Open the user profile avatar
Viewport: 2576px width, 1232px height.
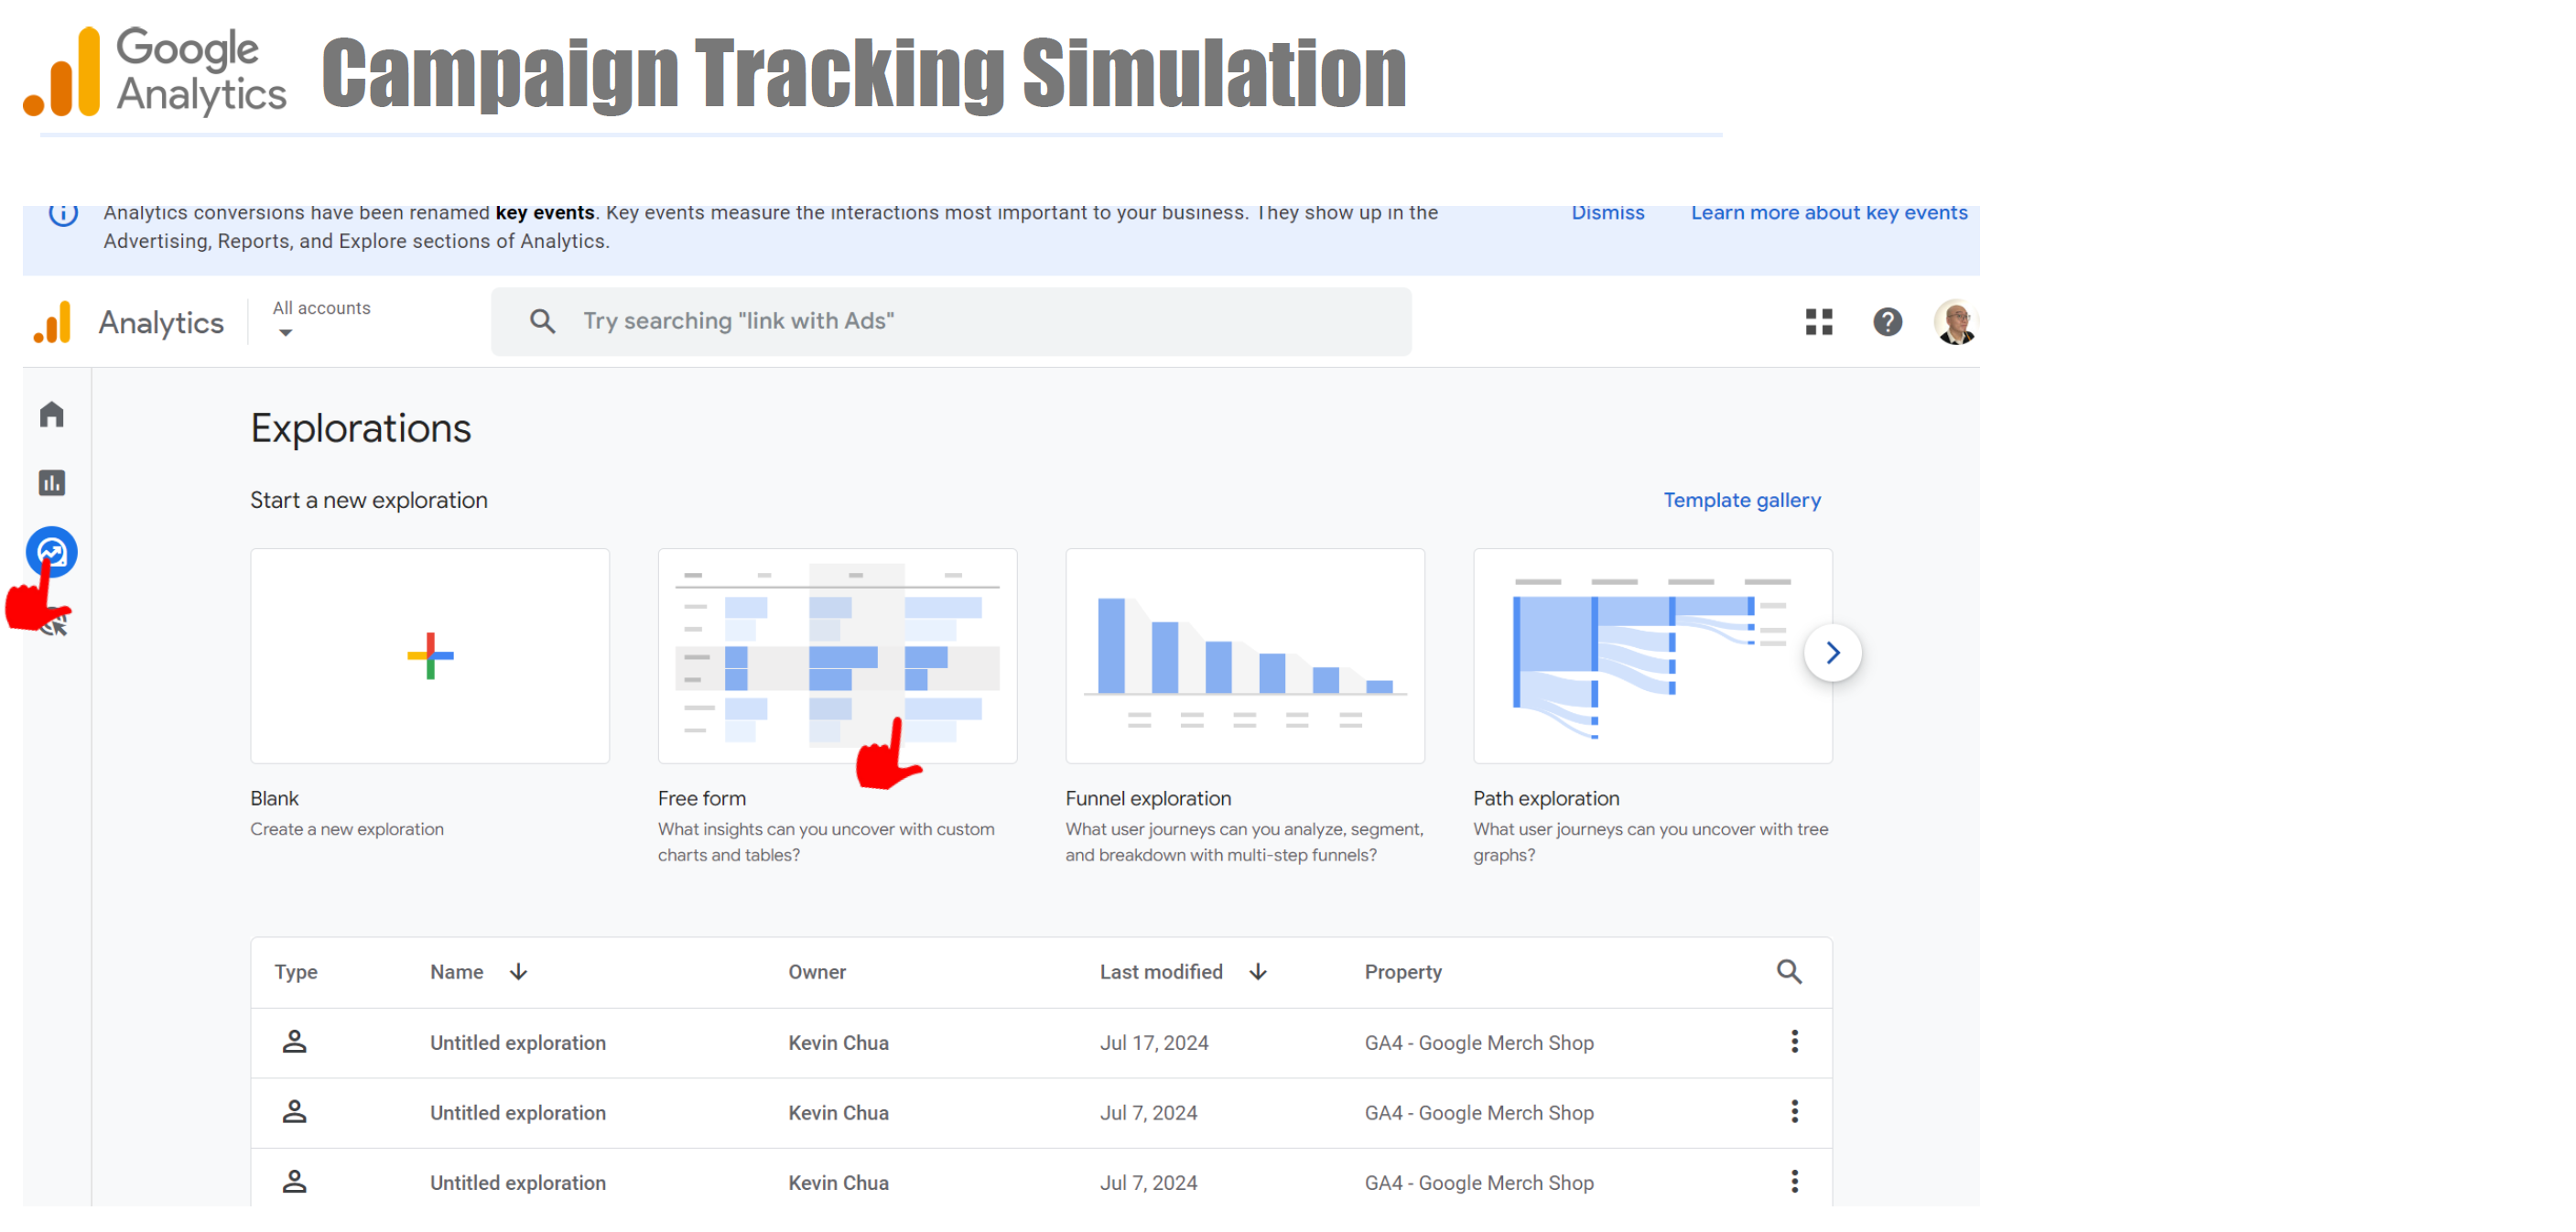tap(1955, 322)
